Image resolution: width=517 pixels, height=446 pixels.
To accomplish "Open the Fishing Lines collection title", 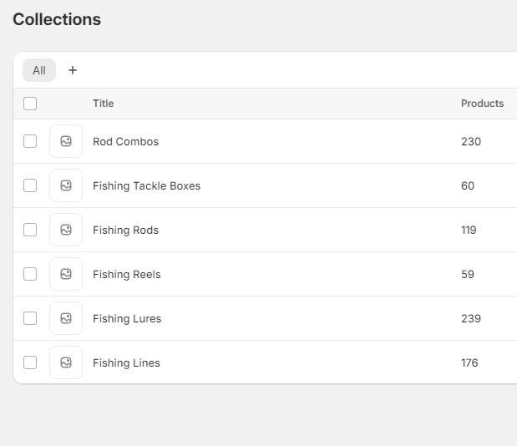I will [126, 363].
